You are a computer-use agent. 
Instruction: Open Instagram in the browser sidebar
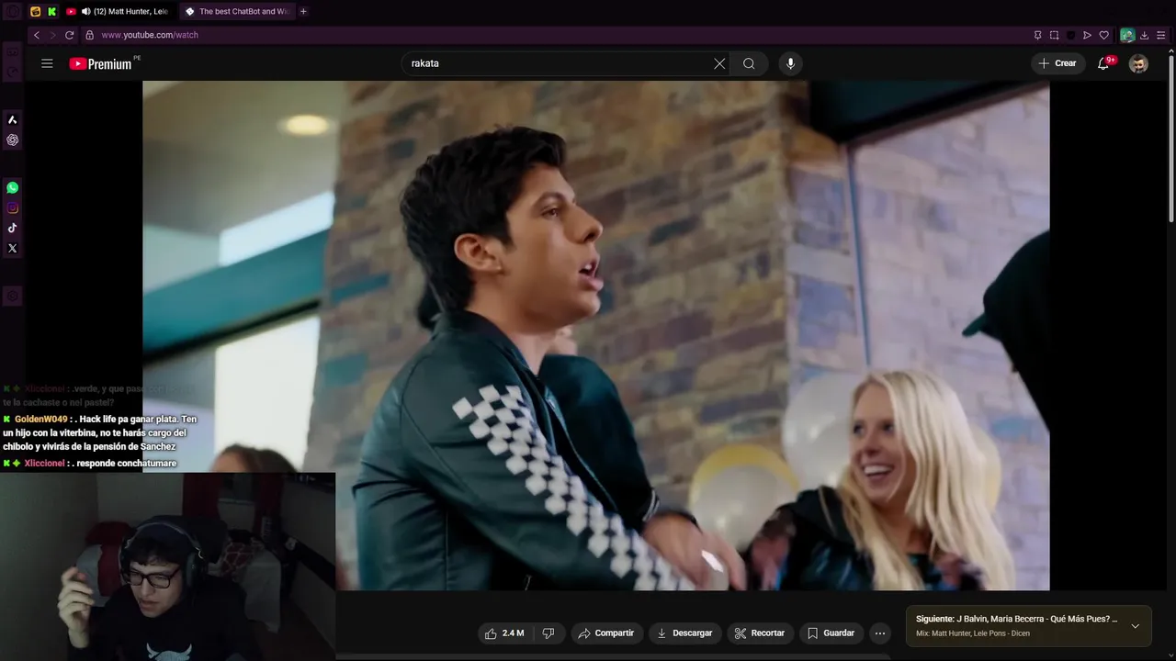12,208
